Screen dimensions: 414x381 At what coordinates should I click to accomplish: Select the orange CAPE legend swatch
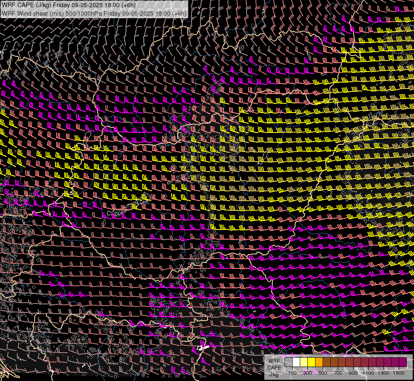pyautogui.click(x=319, y=362)
